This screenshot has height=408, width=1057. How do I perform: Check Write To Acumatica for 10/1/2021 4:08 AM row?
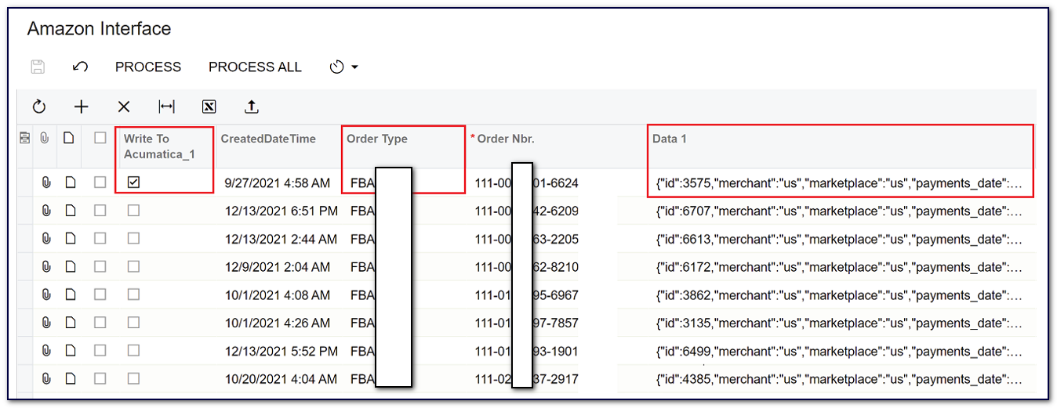(x=133, y=294)
